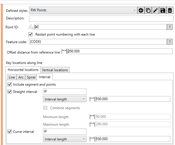Open help button beside Point ID field
This screenshot has height=145, width=175.
[170, 27]
